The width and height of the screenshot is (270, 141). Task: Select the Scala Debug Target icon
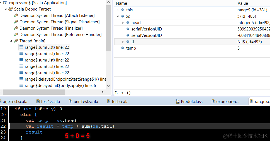pyautogui.click(x=11, y=9)
